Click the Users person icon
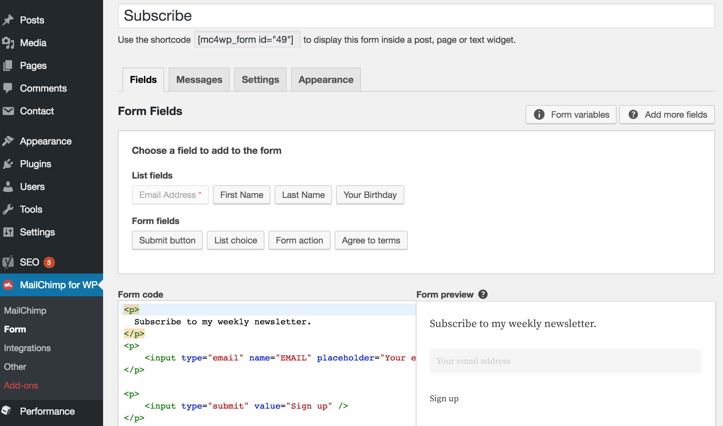Screen dimensions: 723x426 tap(8, 187)
